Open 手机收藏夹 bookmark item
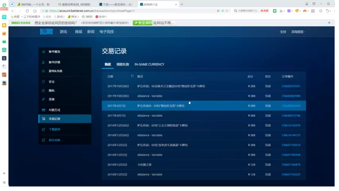This screenshot has width=339, height=191. pyautogui.click(x=32, y=17)
